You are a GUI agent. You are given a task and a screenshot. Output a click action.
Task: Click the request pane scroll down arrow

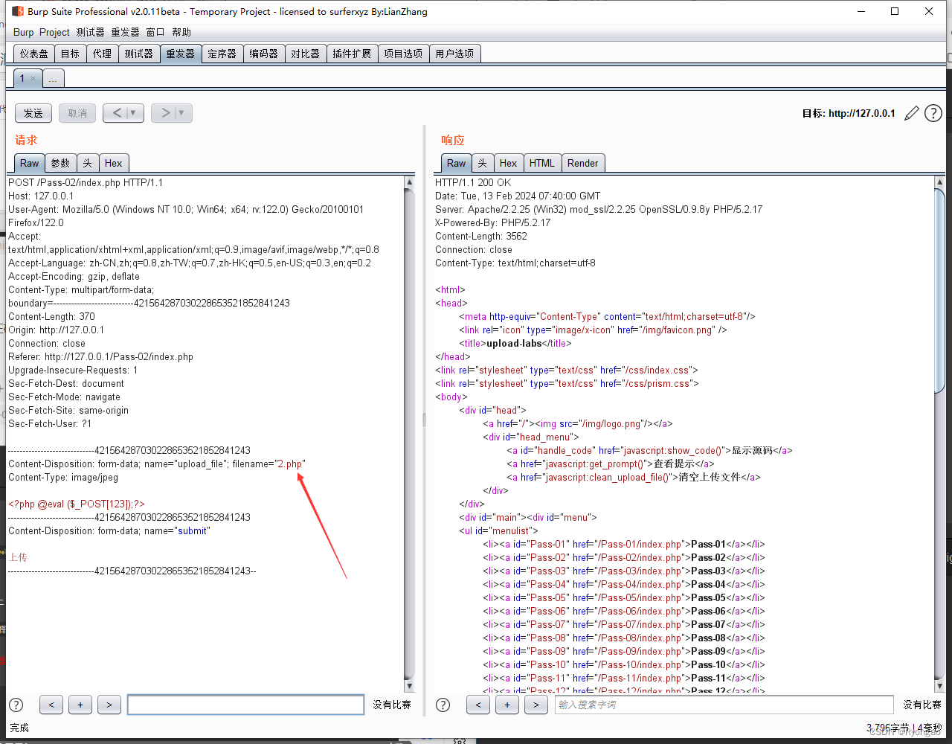click(409, 686)
